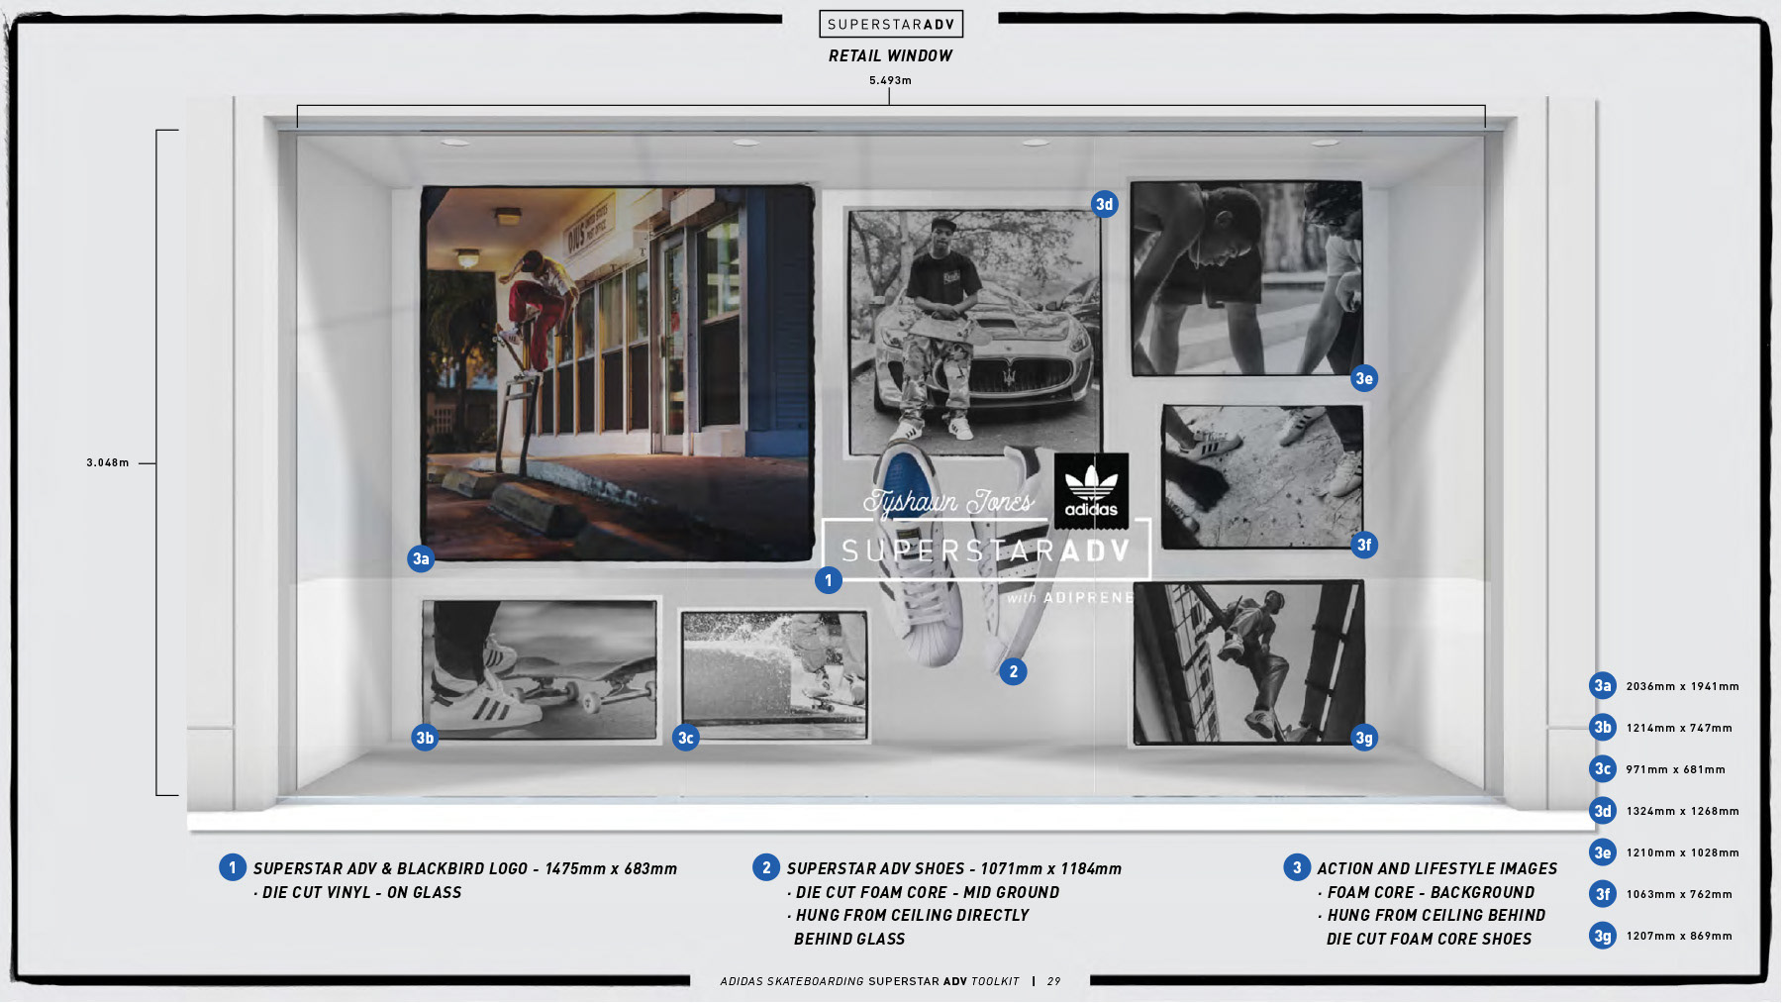Viewport: 1782px width, 1003px height.
Task: Select the 3a badge on the color skate photo
Action: click(421, 558)
